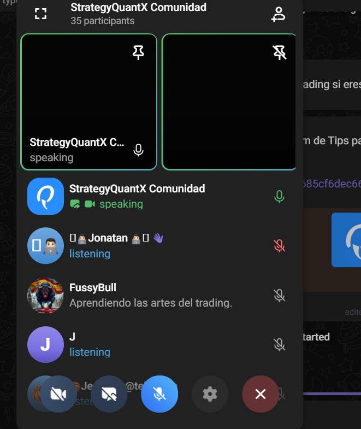Screen dimensions: 361x429
Task: Open the add participant icon
Action: tap(278, 14)
